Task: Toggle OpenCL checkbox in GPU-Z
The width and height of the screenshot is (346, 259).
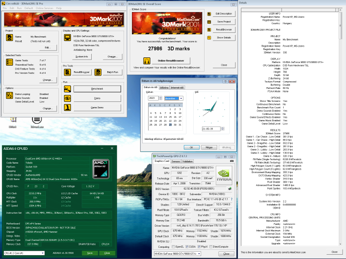Action: coord(173,246)
